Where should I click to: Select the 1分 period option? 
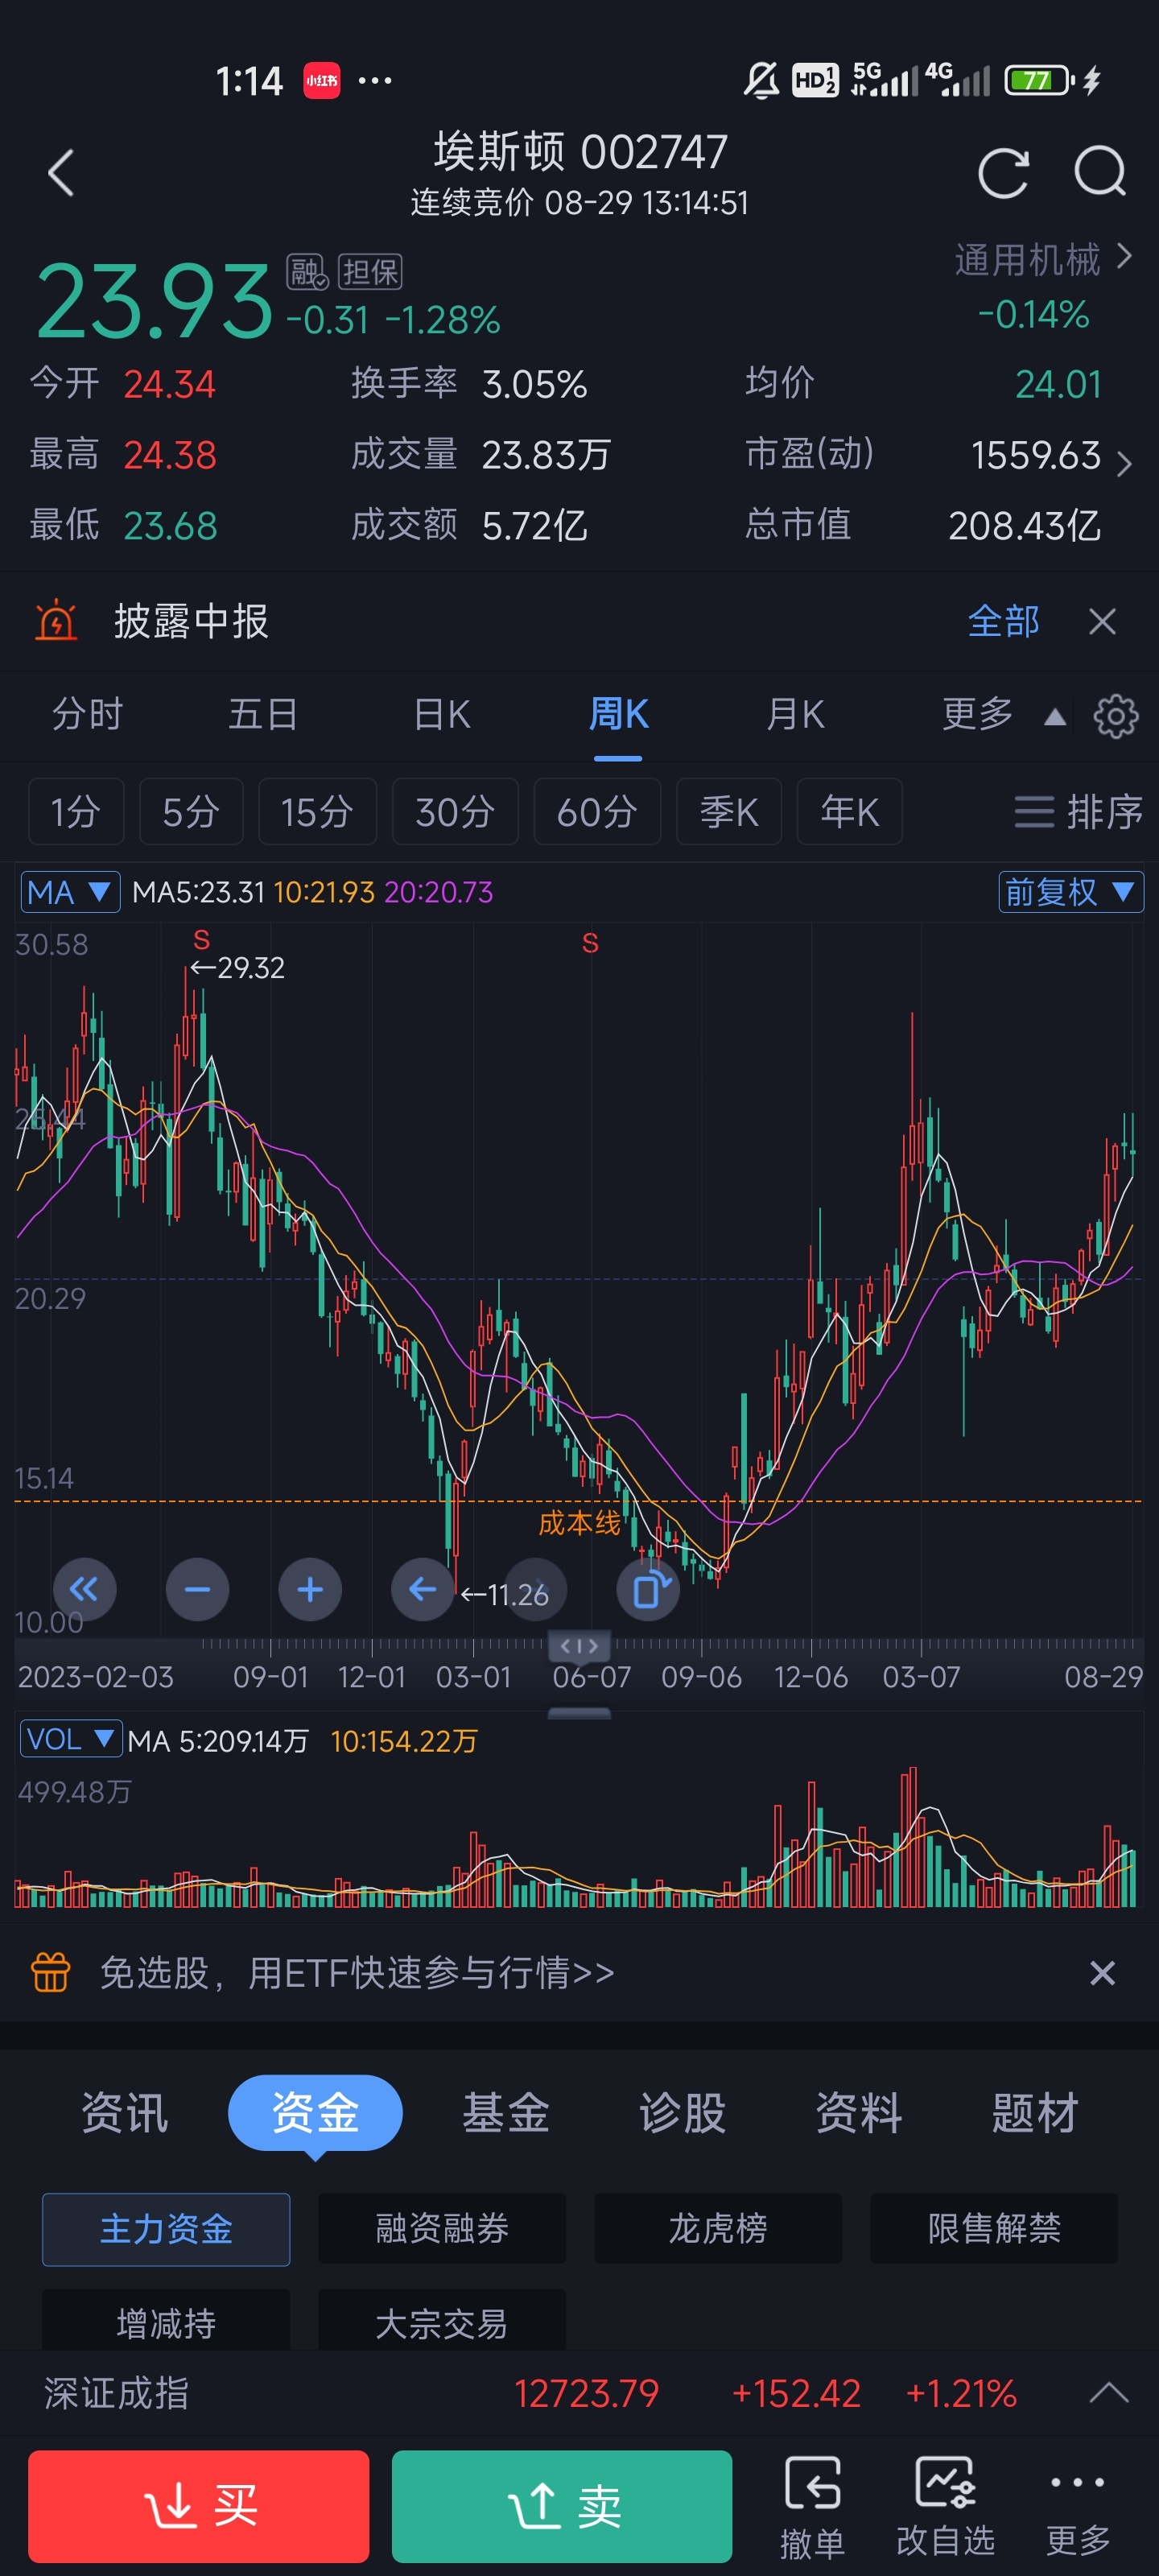(x=76, y=811)
